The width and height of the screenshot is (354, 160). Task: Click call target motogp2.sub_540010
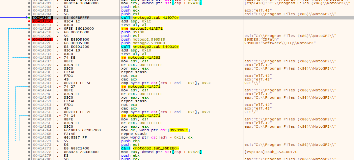156,47
